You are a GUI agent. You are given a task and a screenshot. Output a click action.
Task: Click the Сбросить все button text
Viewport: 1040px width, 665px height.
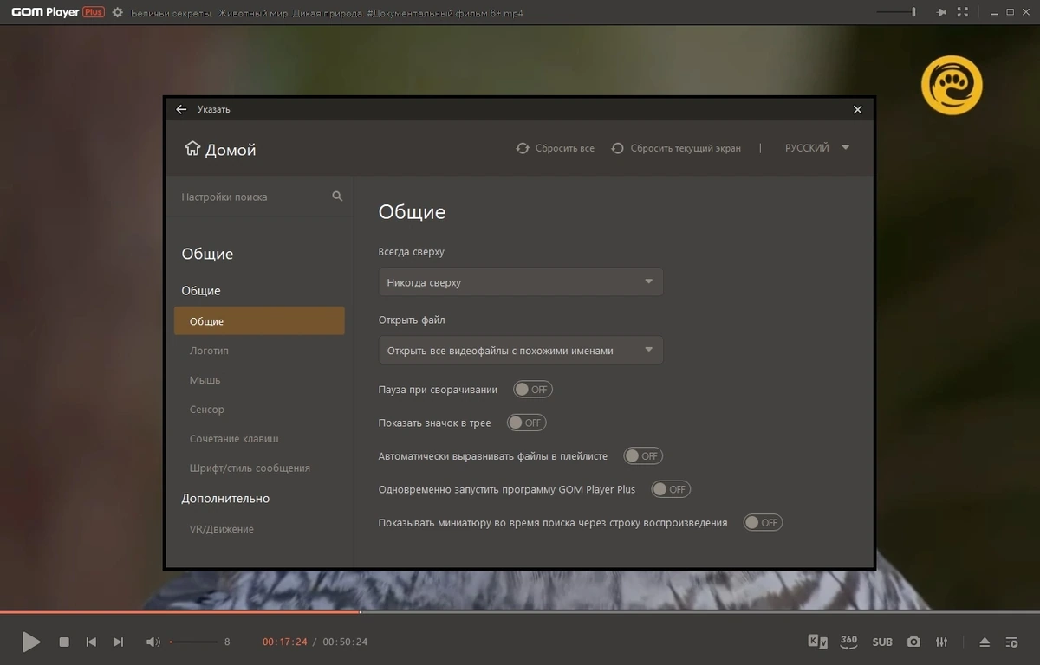(x=565, y=148)
